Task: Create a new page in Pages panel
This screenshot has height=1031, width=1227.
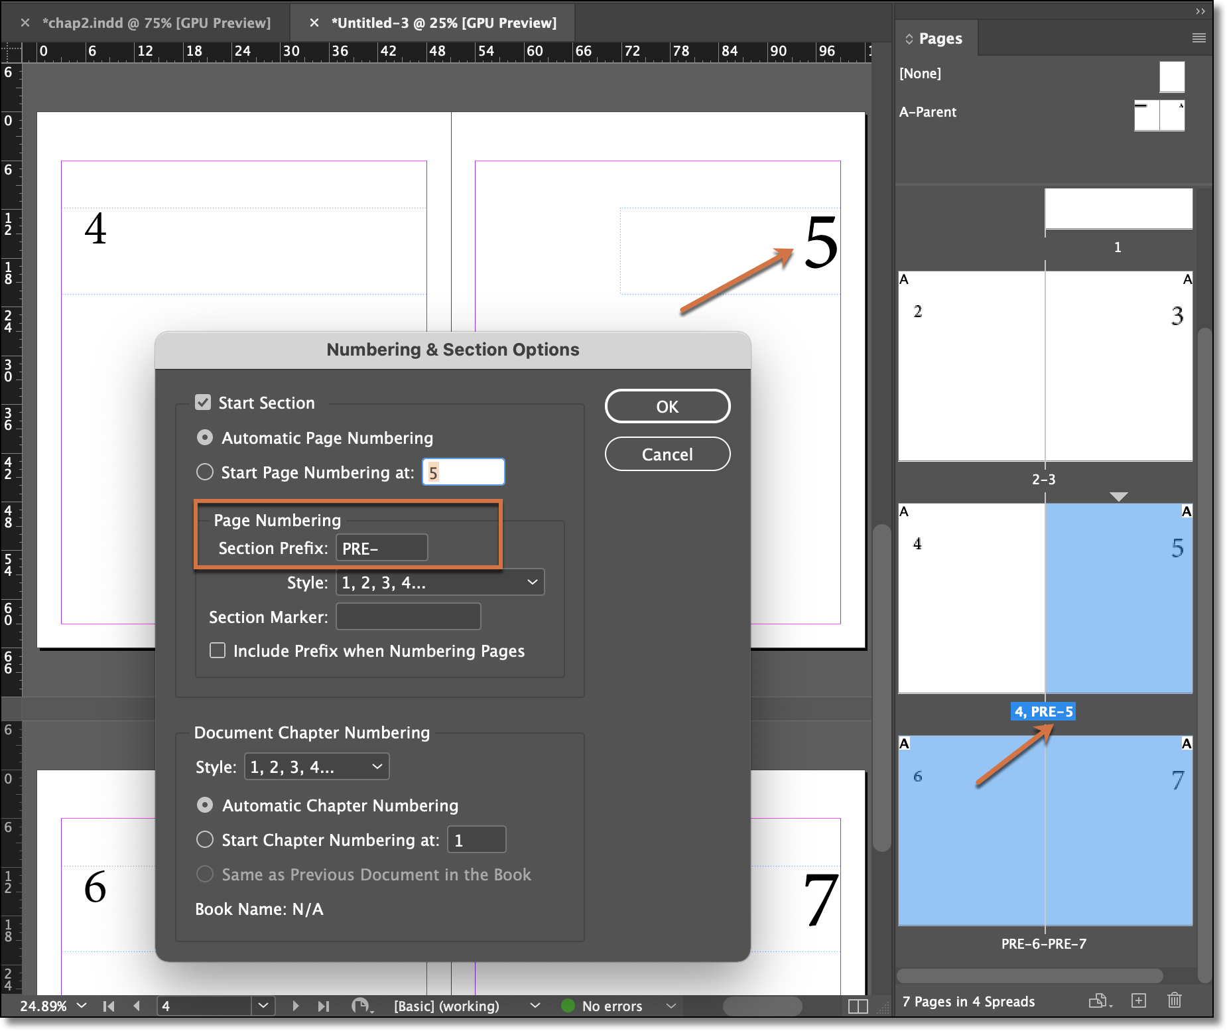Action: (1139, 1001)
